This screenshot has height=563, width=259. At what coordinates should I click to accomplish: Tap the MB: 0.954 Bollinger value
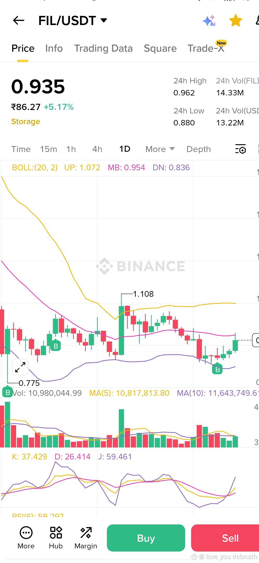tap(126, 167)
